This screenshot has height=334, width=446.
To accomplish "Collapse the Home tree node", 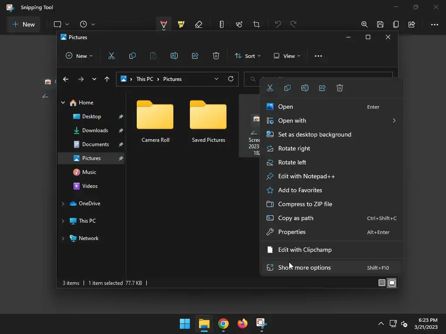I will click(63, 103).
